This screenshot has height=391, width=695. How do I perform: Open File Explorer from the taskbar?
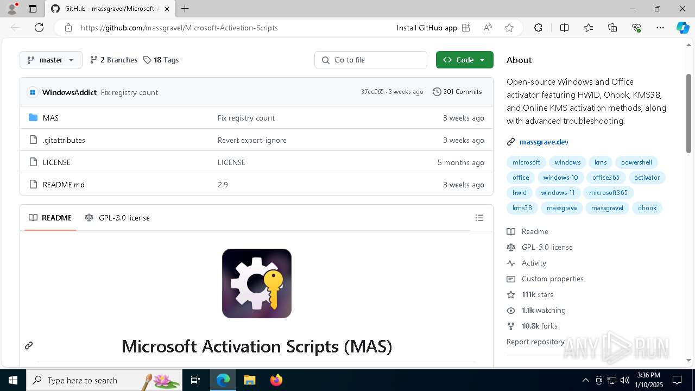coord(250,380)
